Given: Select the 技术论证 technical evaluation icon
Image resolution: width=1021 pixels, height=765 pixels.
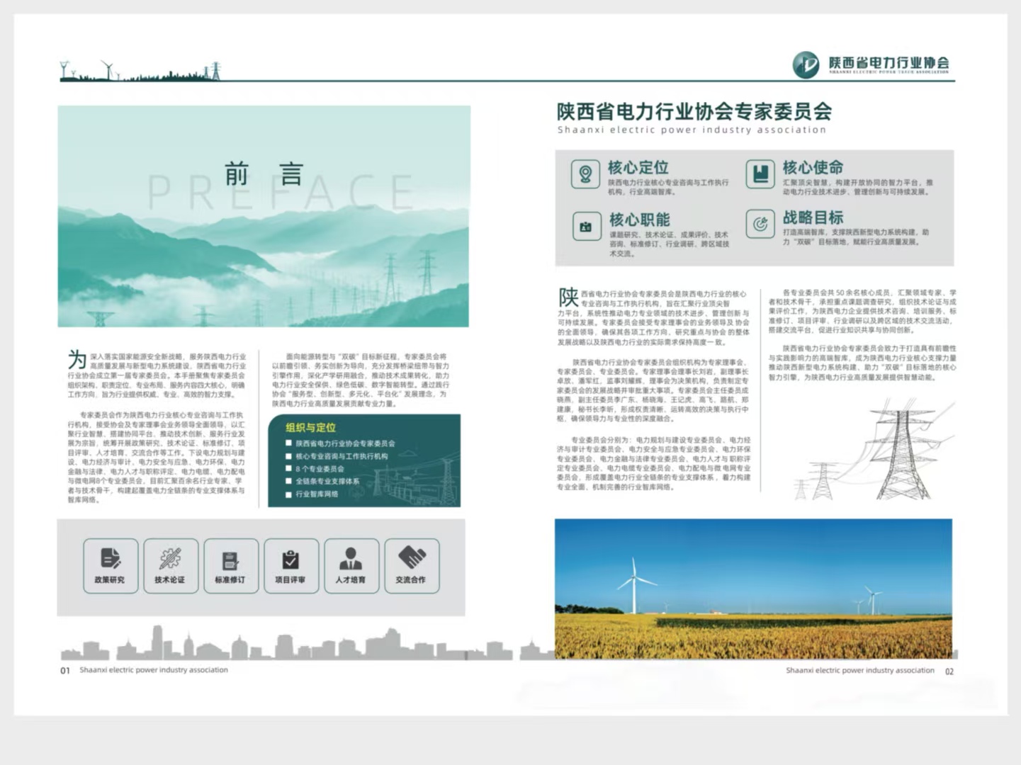Looking at the screenshot, I should click(x=170, y=565).
